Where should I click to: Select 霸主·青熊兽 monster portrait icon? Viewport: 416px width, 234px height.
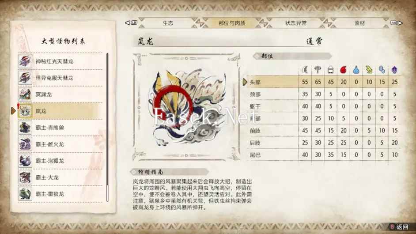click(x=25, y=128)
